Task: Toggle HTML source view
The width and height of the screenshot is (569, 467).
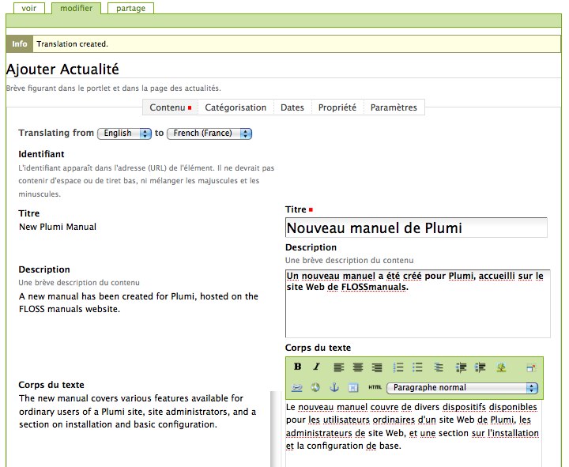Action: [375, 387]
